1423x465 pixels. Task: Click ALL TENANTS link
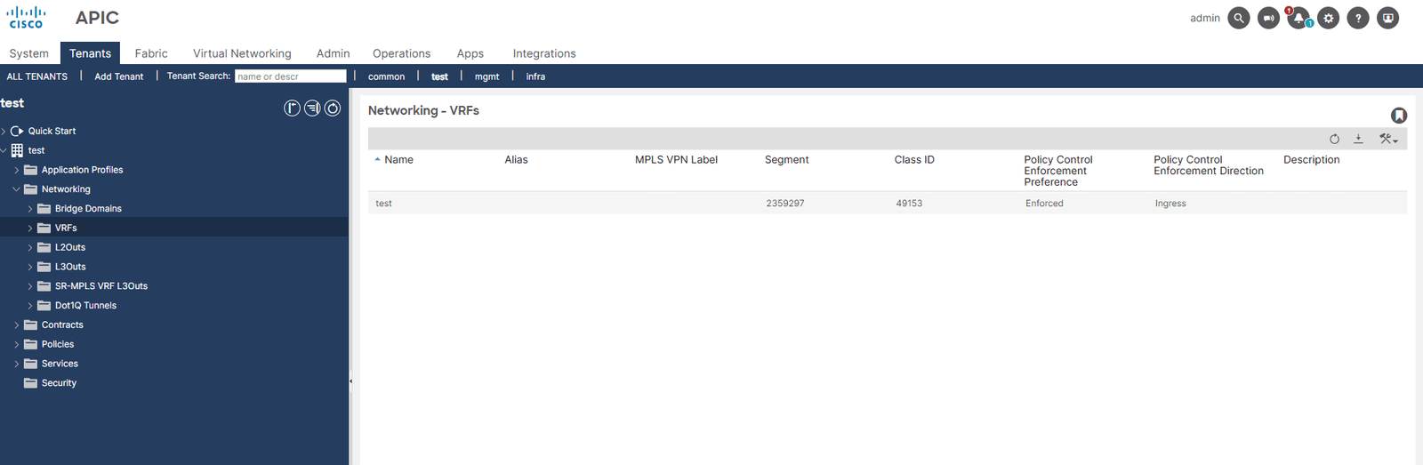click(x=37, y=76)
